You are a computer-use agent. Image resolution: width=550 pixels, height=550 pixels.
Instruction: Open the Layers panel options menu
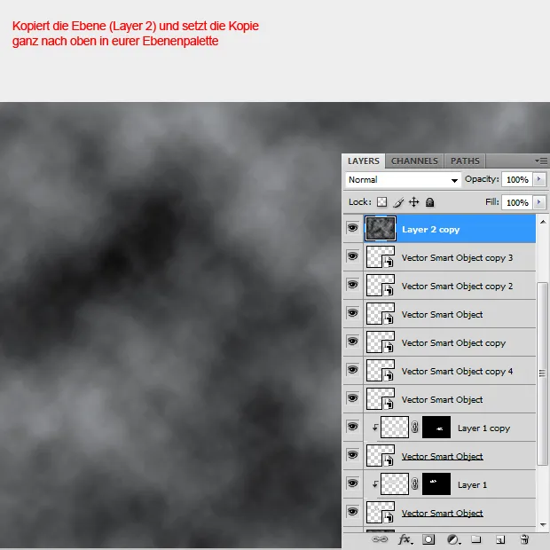click(x=541, y=161)
